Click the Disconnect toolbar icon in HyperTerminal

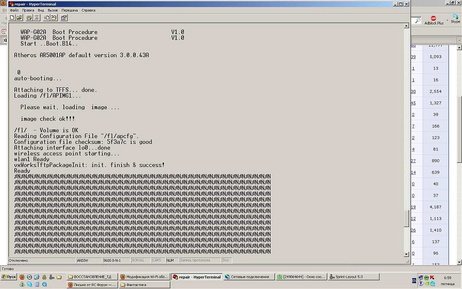coord(36,18)
